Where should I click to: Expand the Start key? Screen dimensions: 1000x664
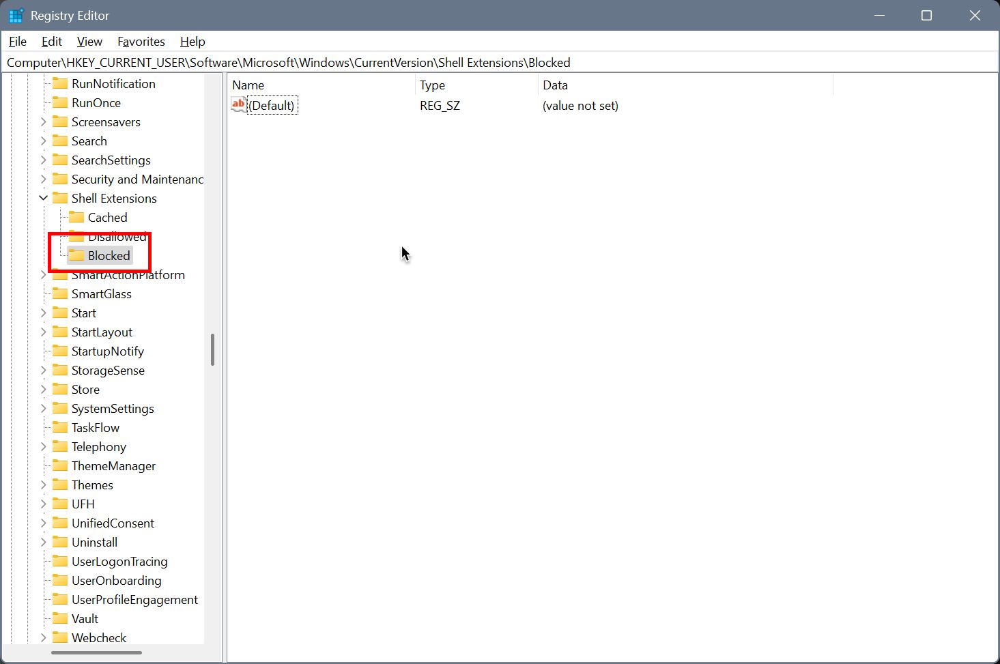pos(44,313)
